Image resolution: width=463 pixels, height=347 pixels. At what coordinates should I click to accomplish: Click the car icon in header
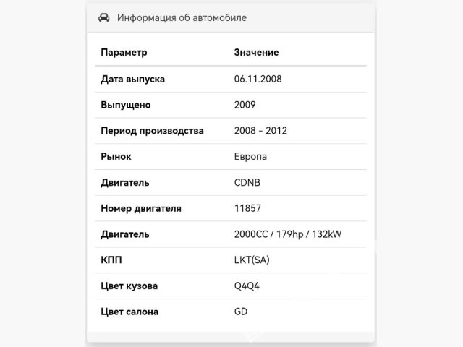(104, 17)
